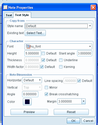98x125 pixels.
Task: Uncheck the Line spacing Default checkbox
Action: pos(79,81)
